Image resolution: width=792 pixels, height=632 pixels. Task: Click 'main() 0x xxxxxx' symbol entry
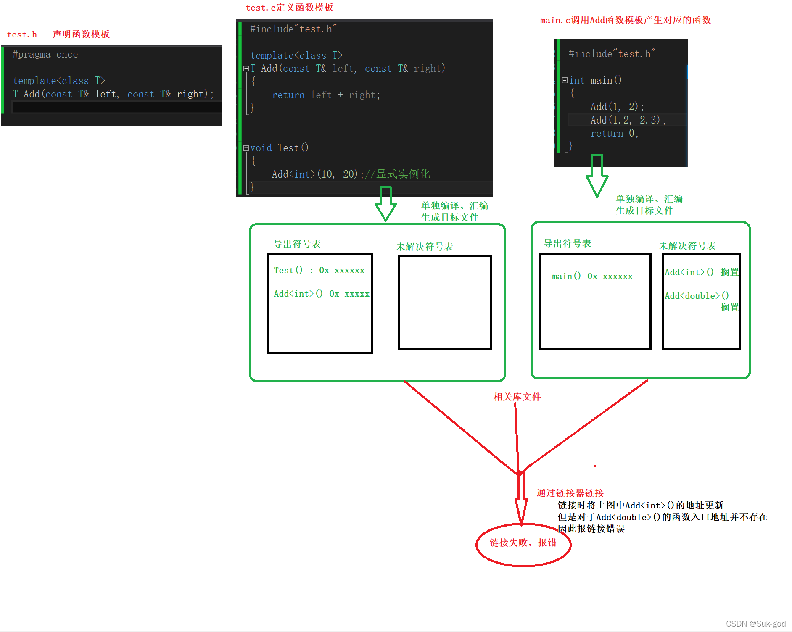pyautogui.click(x=592, y=276)
